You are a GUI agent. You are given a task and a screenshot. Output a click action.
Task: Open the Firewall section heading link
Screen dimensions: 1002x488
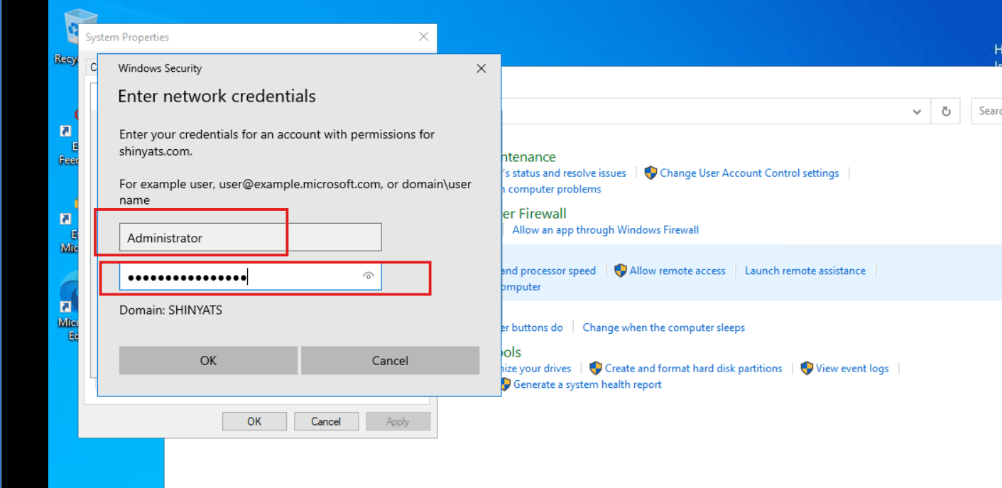[534, 213]
